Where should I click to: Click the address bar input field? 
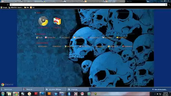88,5
